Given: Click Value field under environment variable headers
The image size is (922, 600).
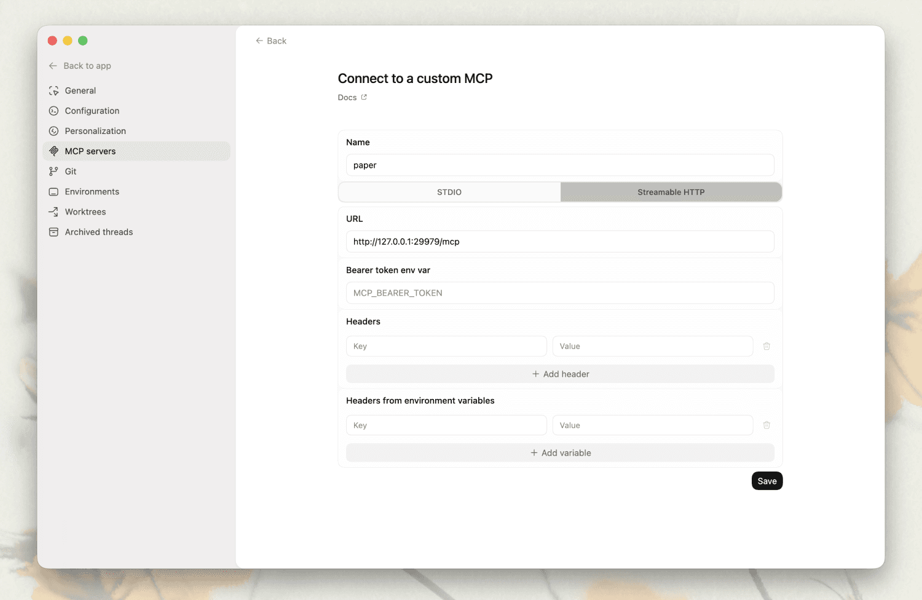Looking at the screenshot, I should [x=653, y=425].
